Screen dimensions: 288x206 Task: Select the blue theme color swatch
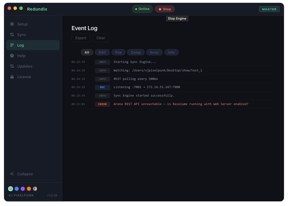[17, 189]
